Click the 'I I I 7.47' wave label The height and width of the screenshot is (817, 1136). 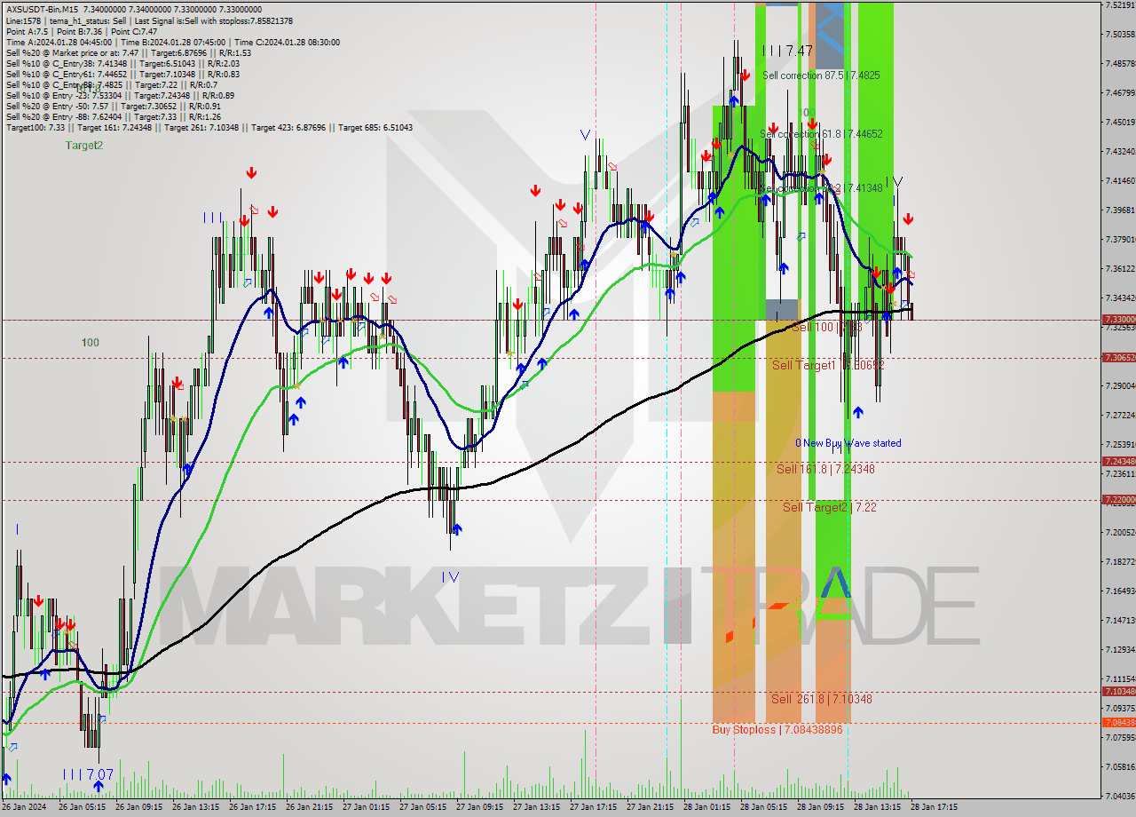787,52
